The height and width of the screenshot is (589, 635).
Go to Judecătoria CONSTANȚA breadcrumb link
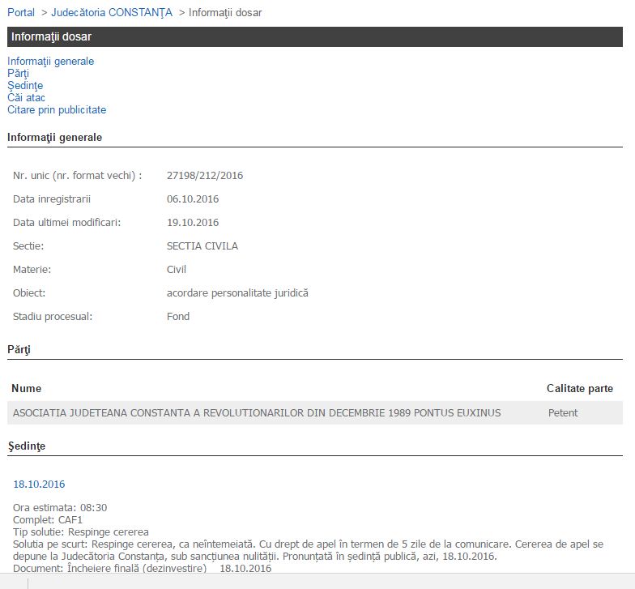pos(112,12)
